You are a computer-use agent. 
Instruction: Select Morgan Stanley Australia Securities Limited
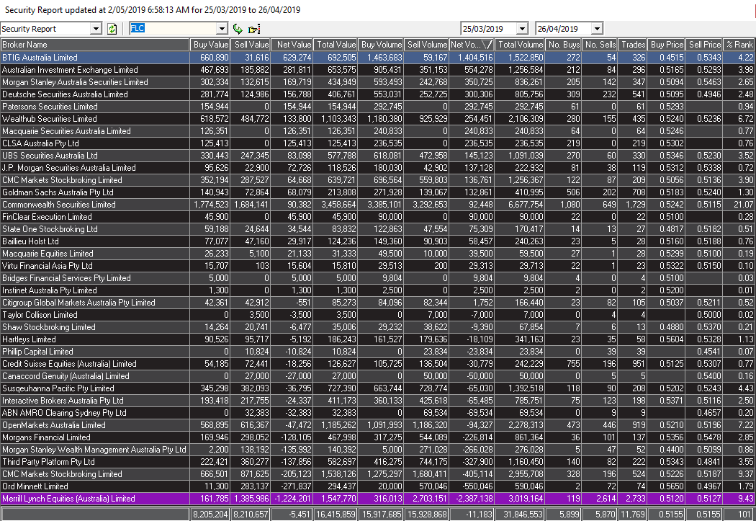point(377,82)
